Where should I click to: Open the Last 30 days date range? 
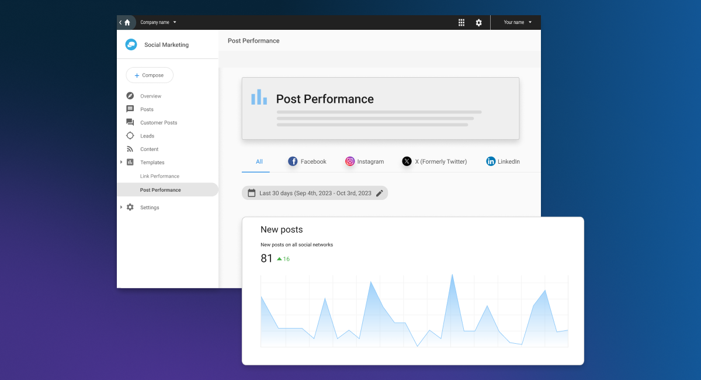(x=315, y=193)
